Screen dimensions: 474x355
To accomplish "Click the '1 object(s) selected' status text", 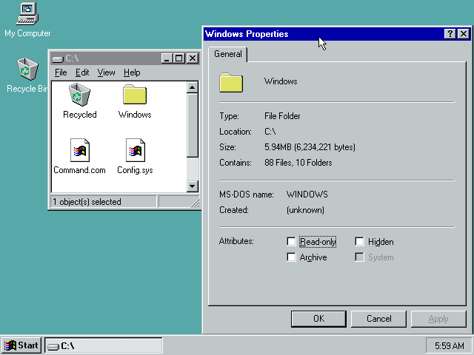I will 87,202.
